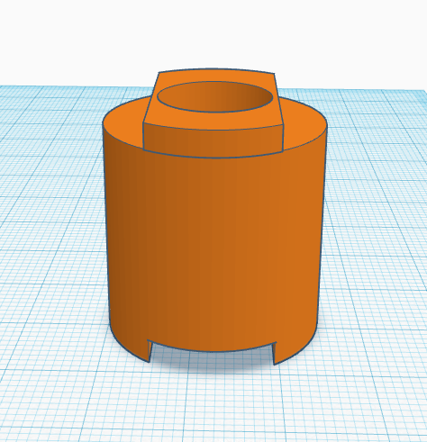The image size is (427, 442).
Task: Select the cylinder's top face right of block
Action: point(304,120)
